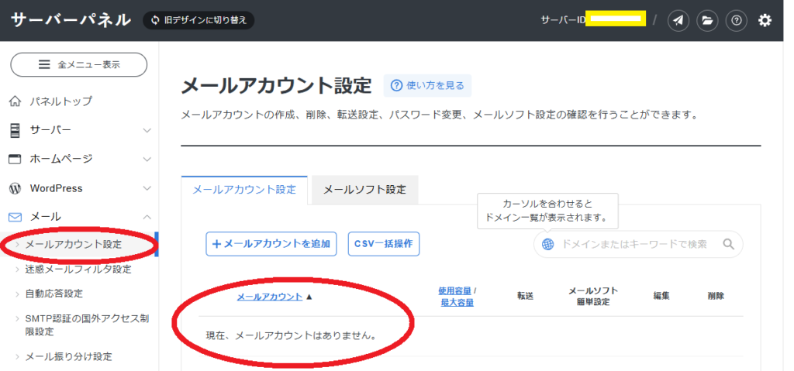Screen dimensions: 794x371
Task: Collapse the メール sidebar section
Action: coord(79,217)
